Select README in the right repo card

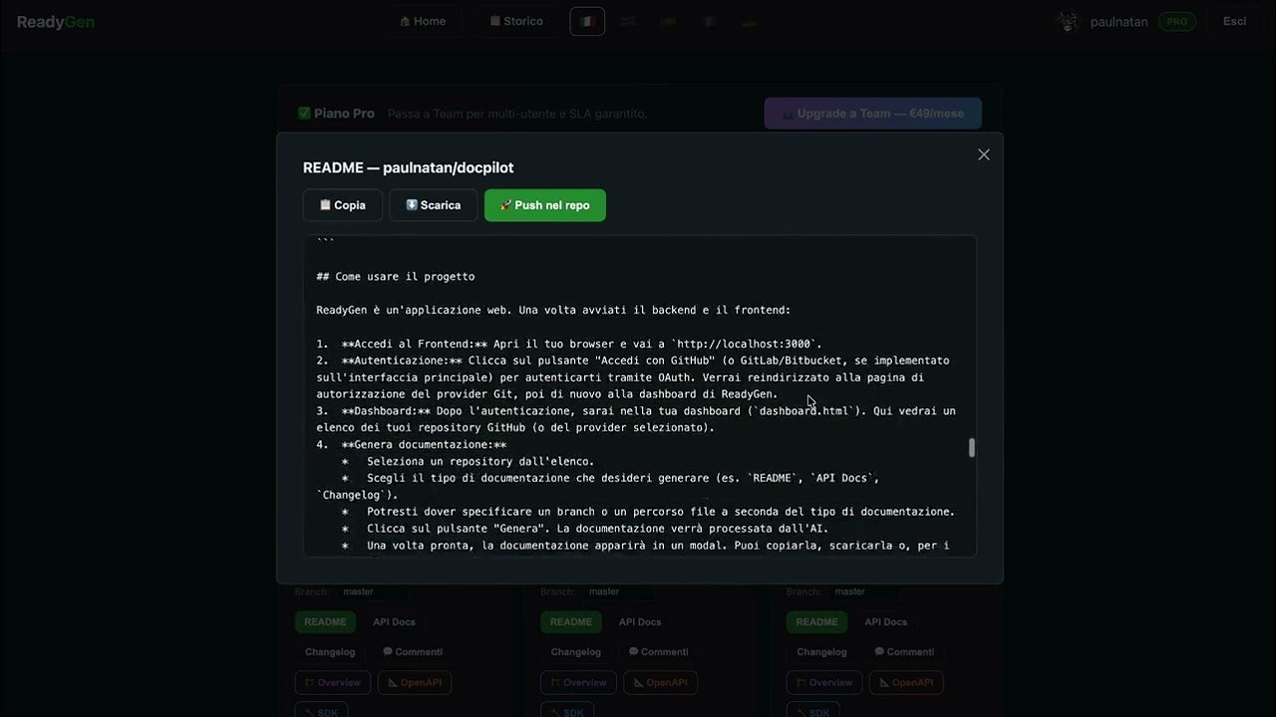[x=817, y=621]
